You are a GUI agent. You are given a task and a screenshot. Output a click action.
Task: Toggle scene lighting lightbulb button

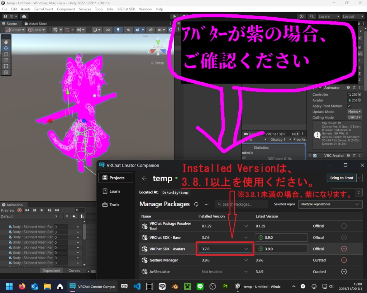pos(118,30)
